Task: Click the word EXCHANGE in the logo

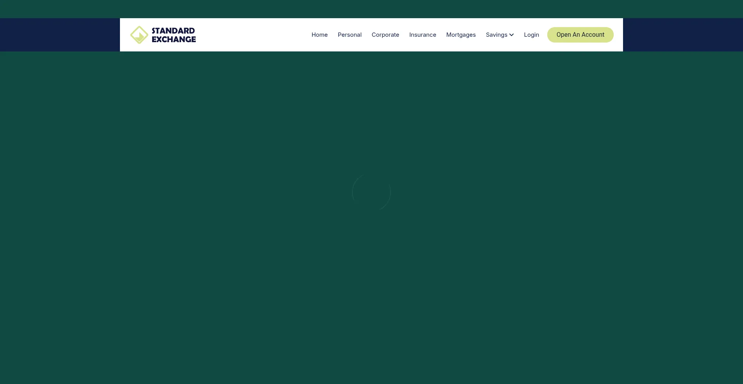Action: (x=174, y=39)
